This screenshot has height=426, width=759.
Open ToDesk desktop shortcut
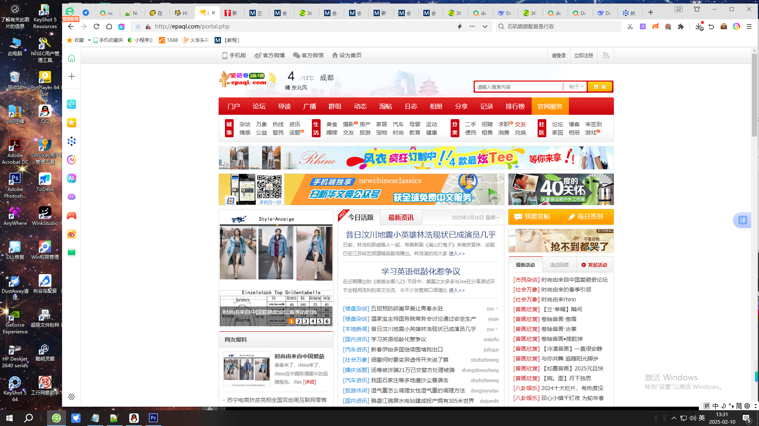pos(45,182)
